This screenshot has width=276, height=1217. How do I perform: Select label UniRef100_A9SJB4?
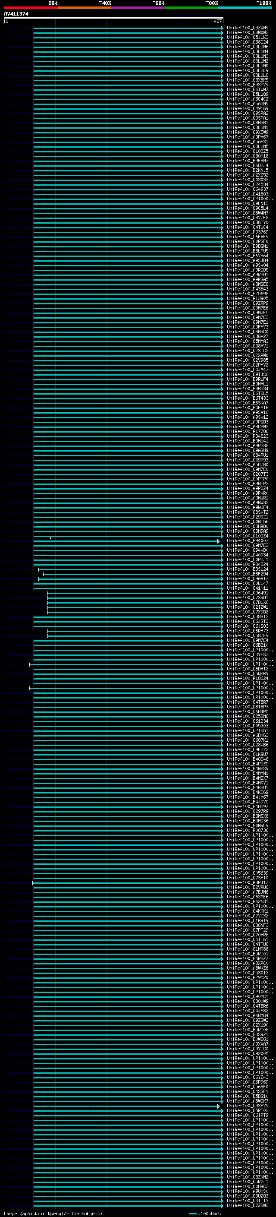pos(248,261)
